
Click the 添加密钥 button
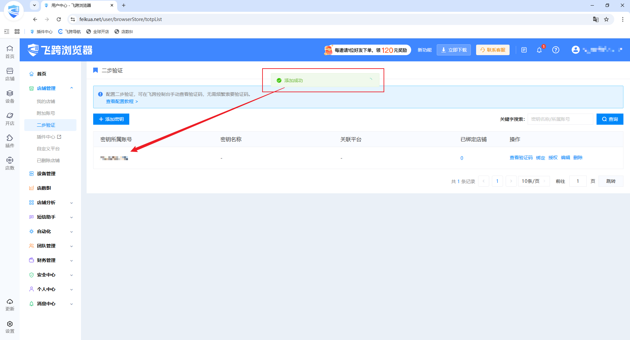pos(111,119)
